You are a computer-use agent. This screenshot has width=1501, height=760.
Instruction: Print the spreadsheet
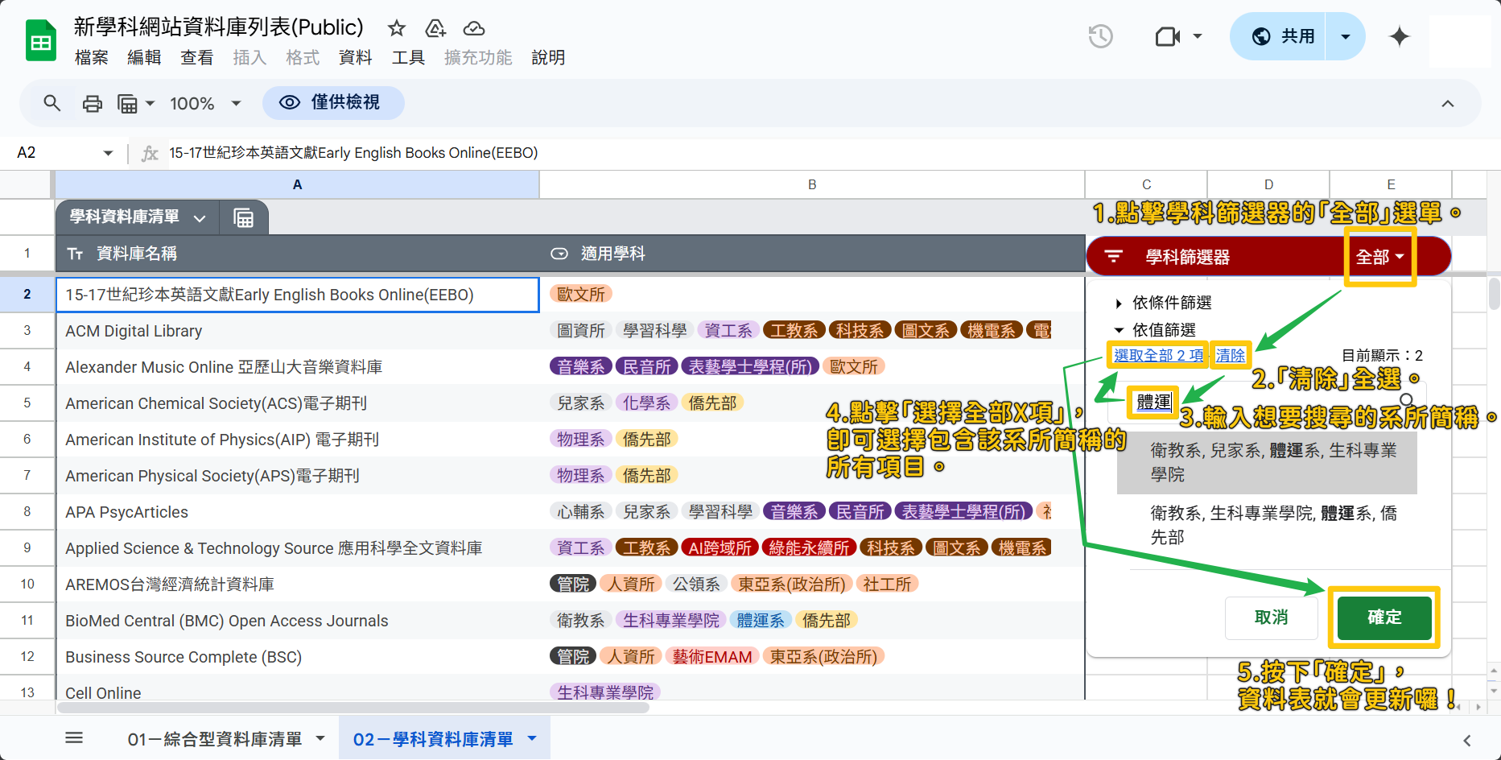pos(93,103)
